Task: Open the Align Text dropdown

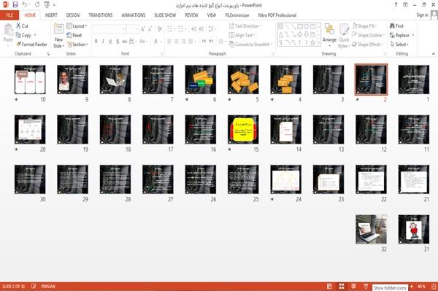Action: point(242,35)
